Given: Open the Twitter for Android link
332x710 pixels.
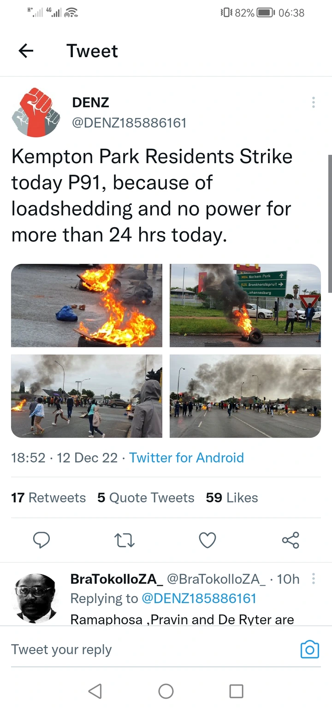Looking at the screenshot, I should [x=186, y=458].
